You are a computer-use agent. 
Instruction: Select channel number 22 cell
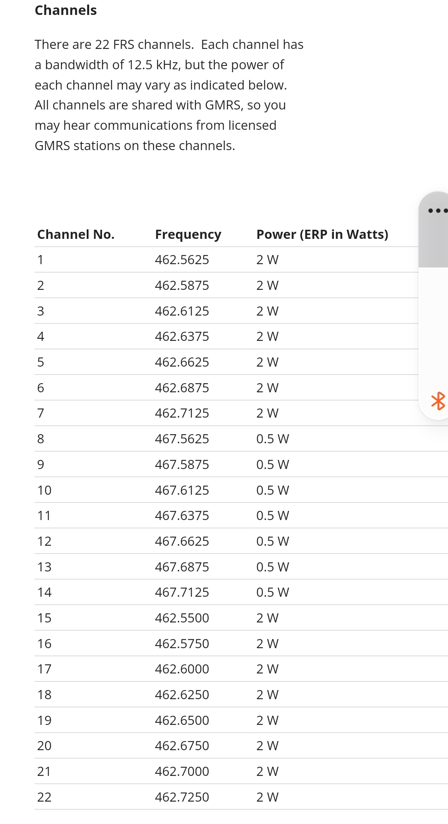click(x=44, y=797)
